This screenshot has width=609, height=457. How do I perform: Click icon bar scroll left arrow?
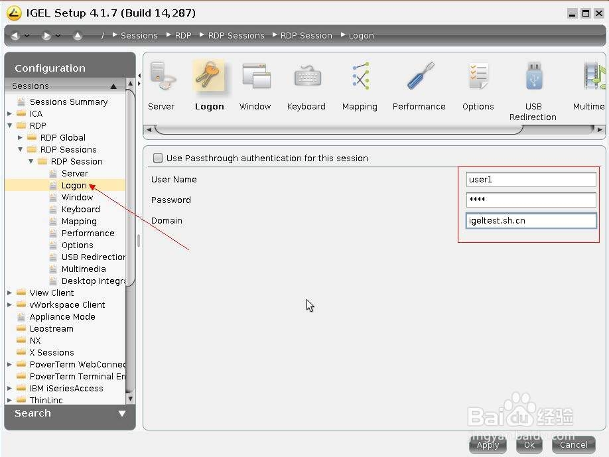pyautogui.click(x=149, y=130)
